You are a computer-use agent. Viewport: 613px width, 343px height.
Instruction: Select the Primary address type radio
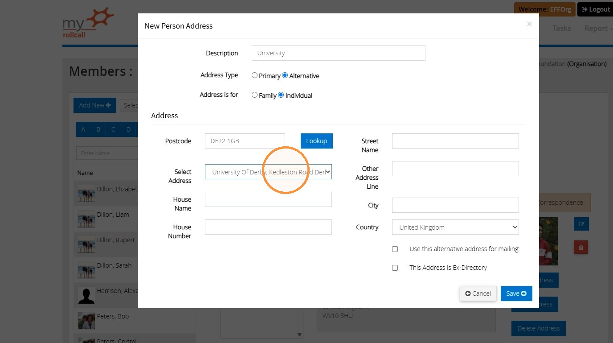point(254,75)
